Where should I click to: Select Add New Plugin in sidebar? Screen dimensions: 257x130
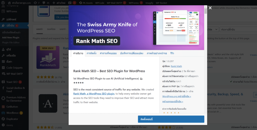pos(11,37)
